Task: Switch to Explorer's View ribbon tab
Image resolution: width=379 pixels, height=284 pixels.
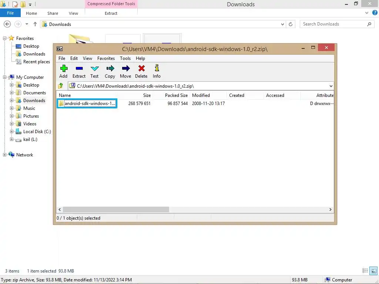Action: (x=74, y=13)
